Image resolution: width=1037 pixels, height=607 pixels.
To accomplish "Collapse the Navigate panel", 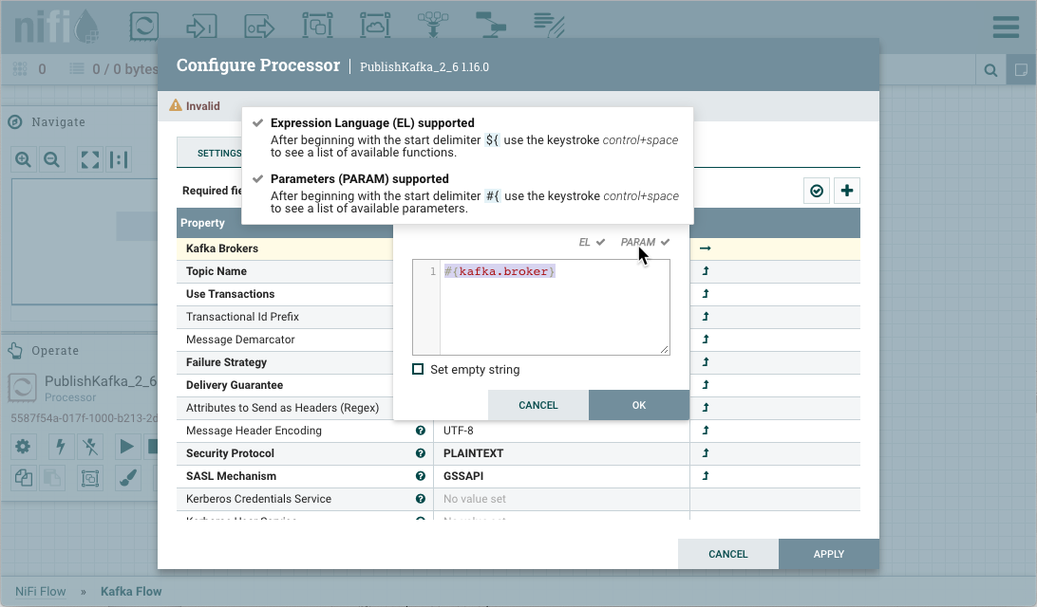I will (x=15, y=122).
